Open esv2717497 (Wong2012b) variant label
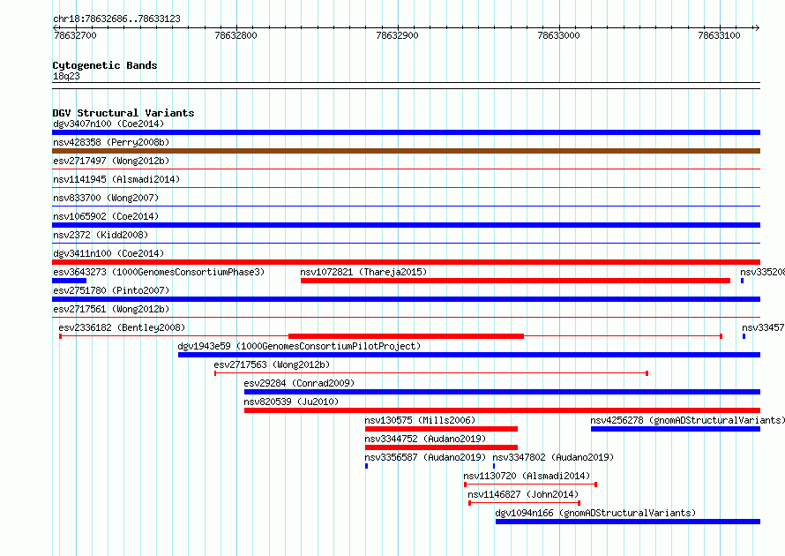Screen dimensions: 785x556 point(111,161)
